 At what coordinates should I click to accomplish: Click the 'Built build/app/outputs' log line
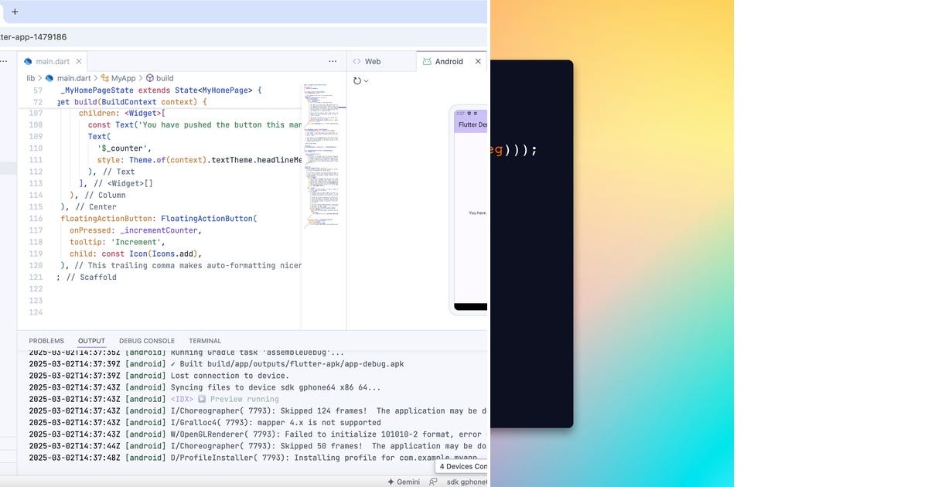coord(287,364)
